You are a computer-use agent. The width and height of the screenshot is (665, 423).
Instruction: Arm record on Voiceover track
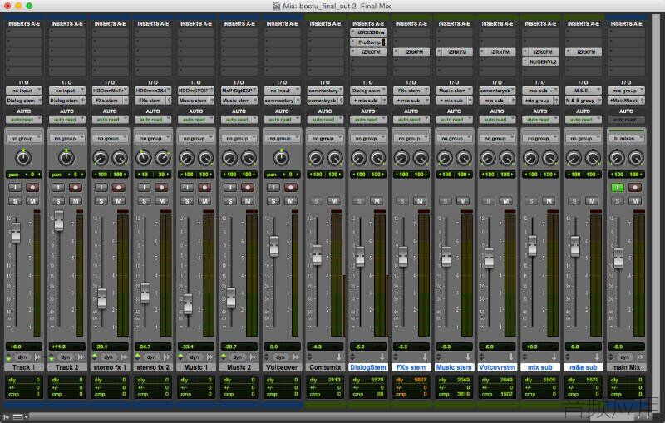coord(291,187)
